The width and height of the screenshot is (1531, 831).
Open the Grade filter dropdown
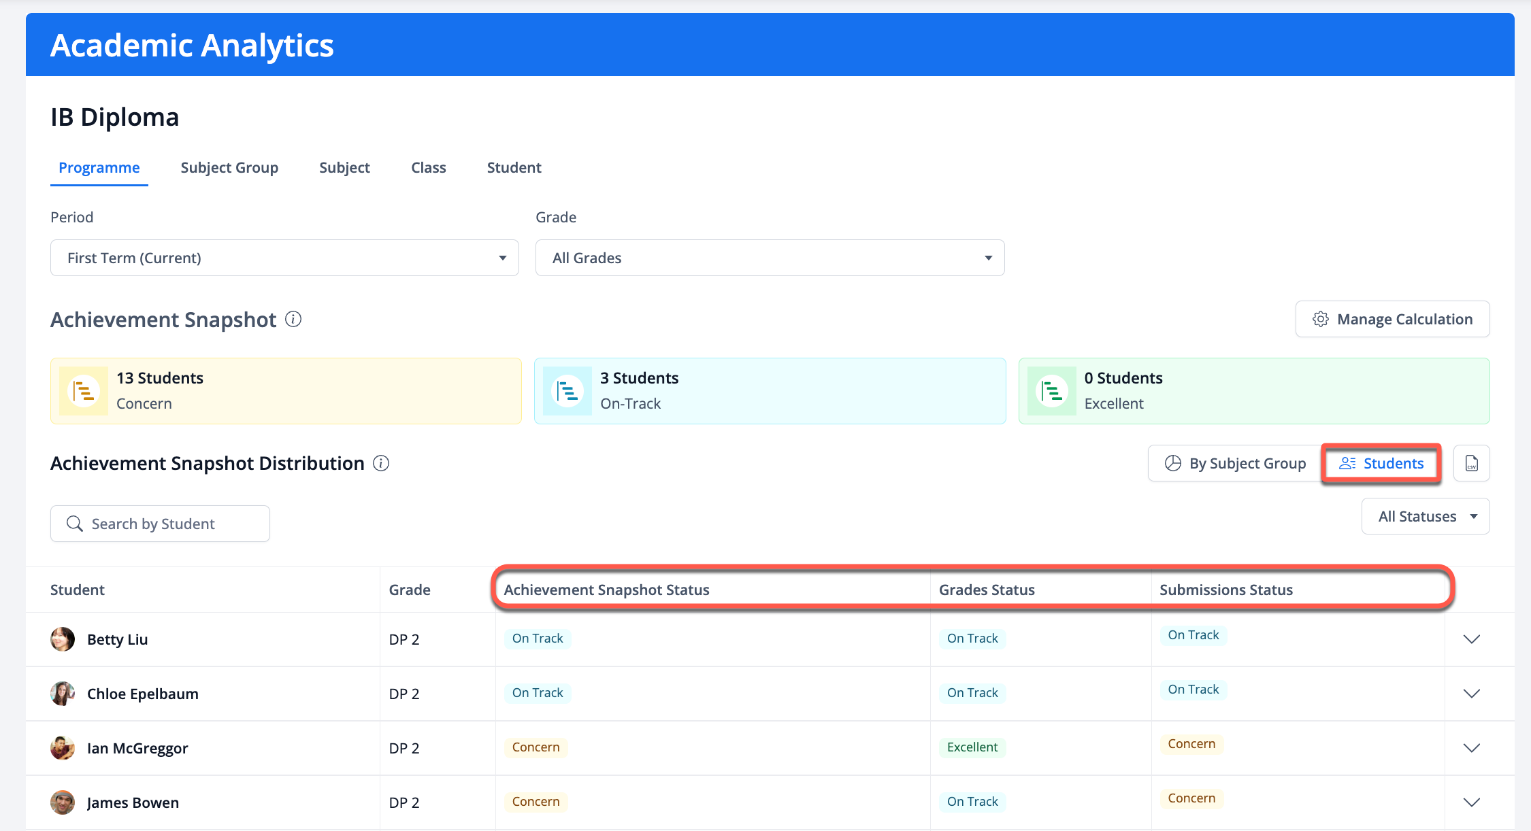pyautogui.click(x=770, y=258)
